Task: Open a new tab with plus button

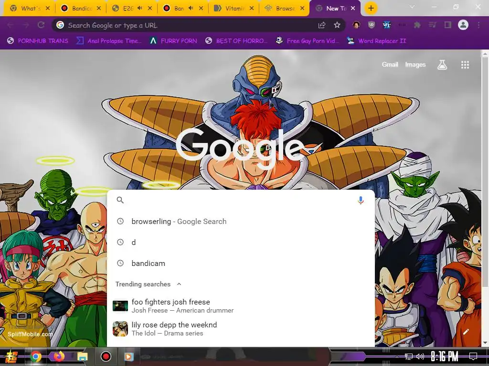Action: (371, 9)
